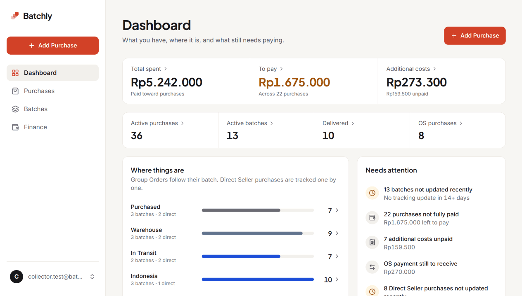Open the Additional costs card link
This screenshot has height=296, width=522.
tap(441, 81)
